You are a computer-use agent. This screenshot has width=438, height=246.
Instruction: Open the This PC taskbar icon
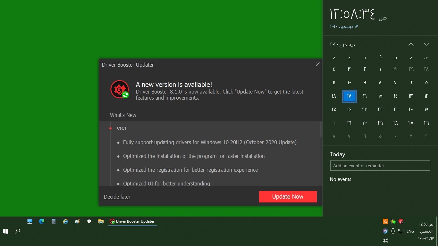tap(30, 221)
